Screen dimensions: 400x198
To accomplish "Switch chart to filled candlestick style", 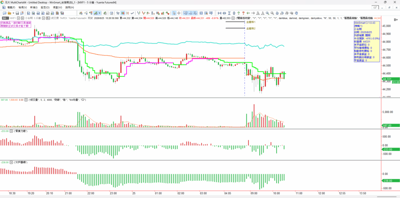I will [x=123, y=13].
